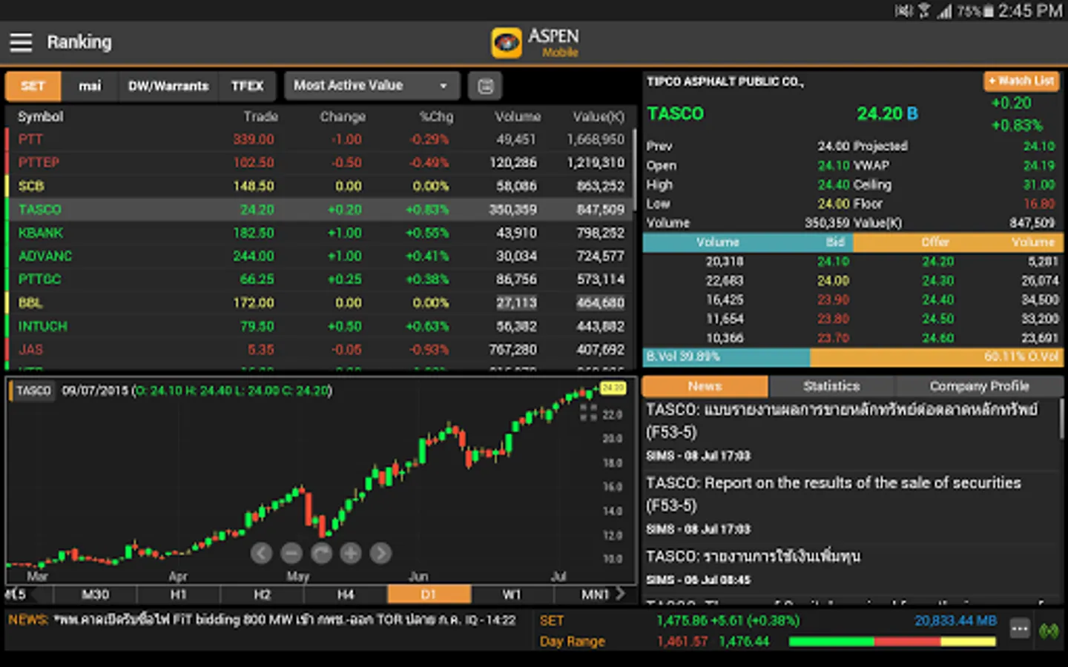Select the H1 chart timeframe
1068x667 pixels.
point(179,594)
